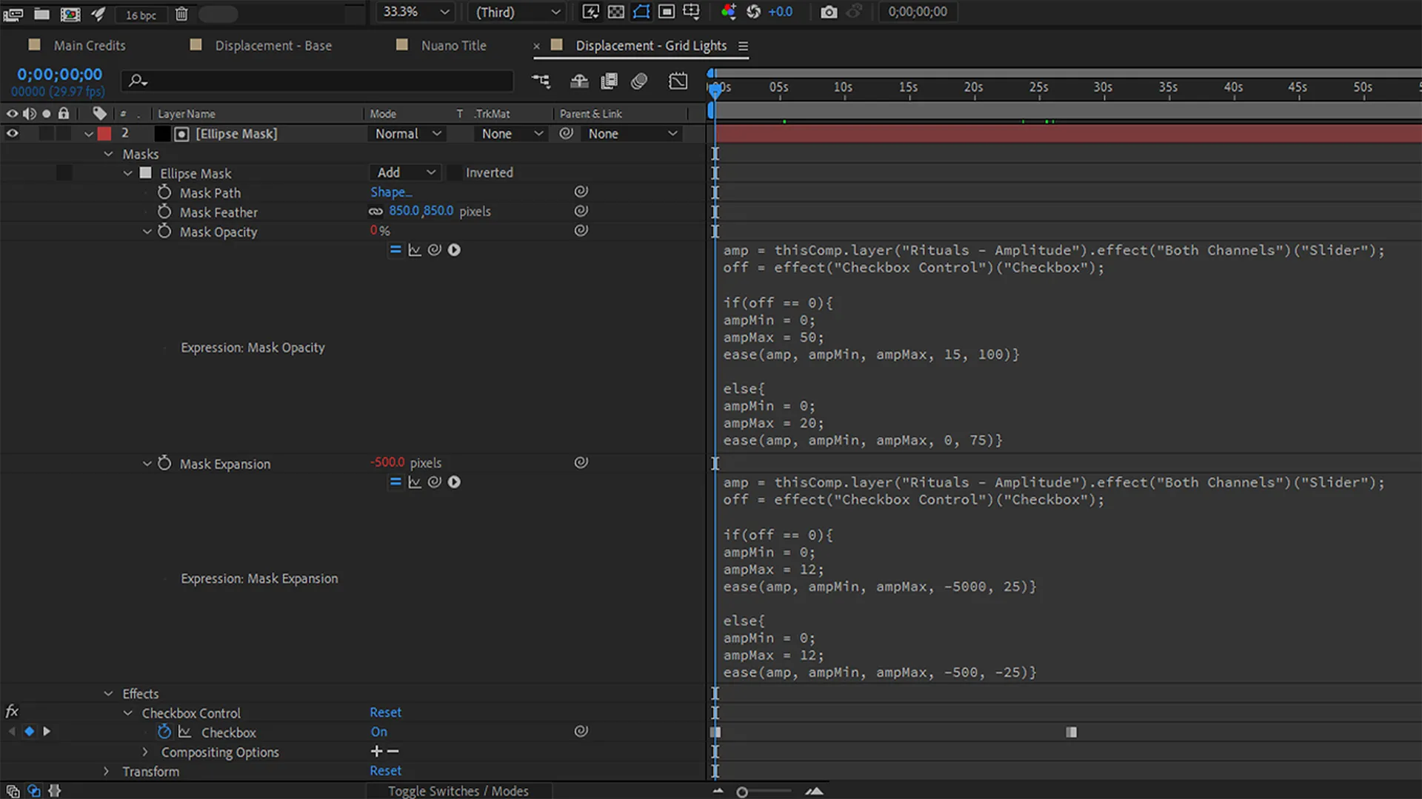Viewport: 1422px width, 799px height.
Task: Click the trash delete icon in project panel
Action: click(181, 13)
